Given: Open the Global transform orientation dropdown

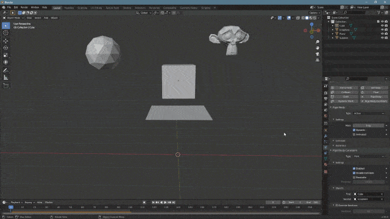Looking at the screenshot, I should (x=144, y=13).
